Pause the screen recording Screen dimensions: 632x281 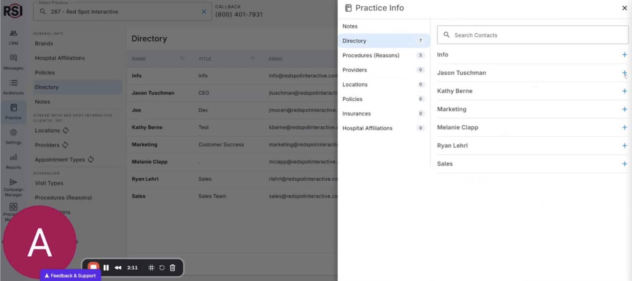click(x=106, y=268)
